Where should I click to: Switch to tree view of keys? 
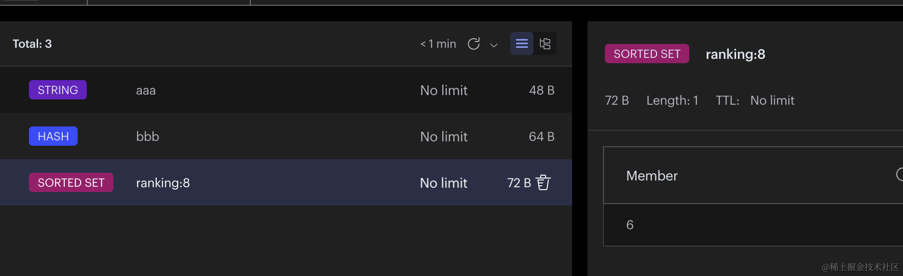(x=545, y=44)
